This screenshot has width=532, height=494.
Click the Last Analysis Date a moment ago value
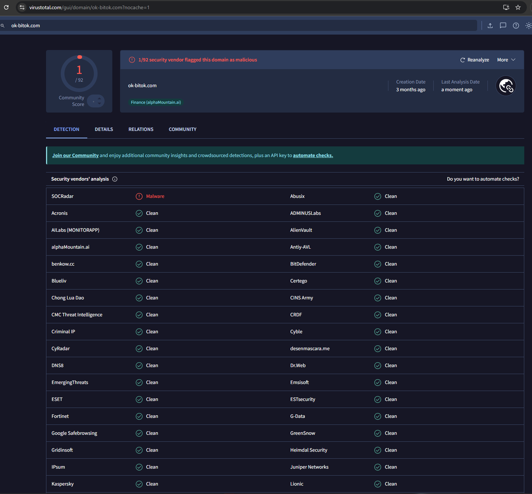coord(457,89)
